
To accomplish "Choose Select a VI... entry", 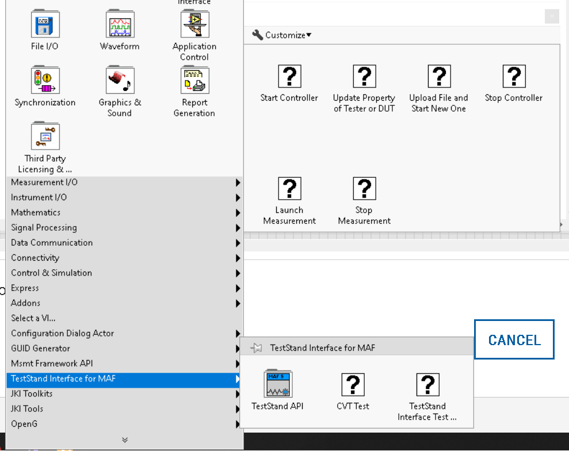I will pos(125,318).
